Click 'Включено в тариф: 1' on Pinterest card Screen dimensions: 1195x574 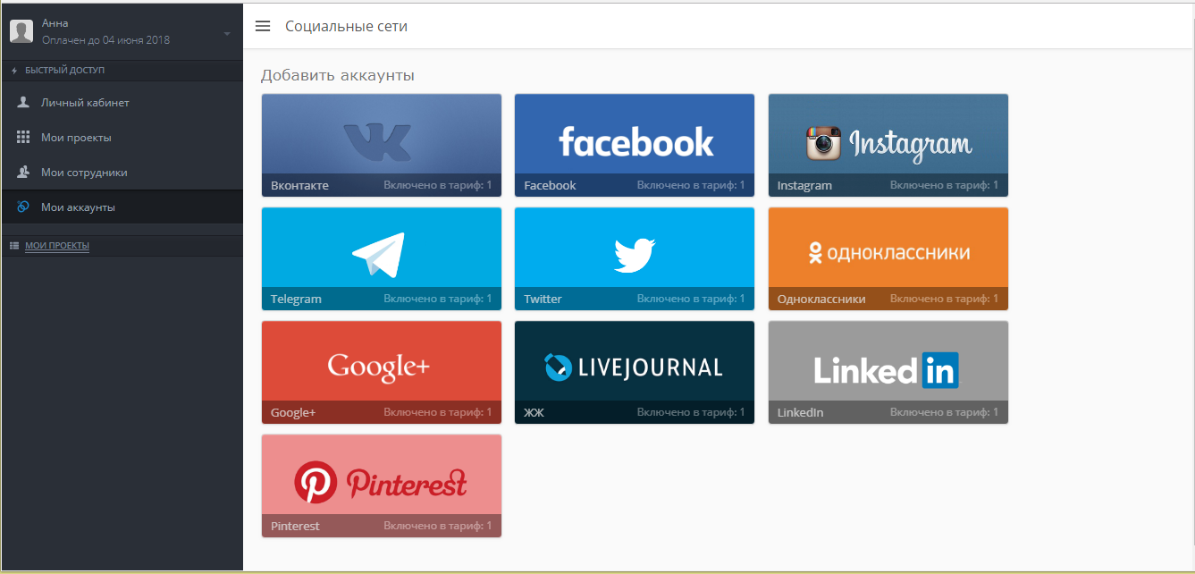click(x=438, y=526)
